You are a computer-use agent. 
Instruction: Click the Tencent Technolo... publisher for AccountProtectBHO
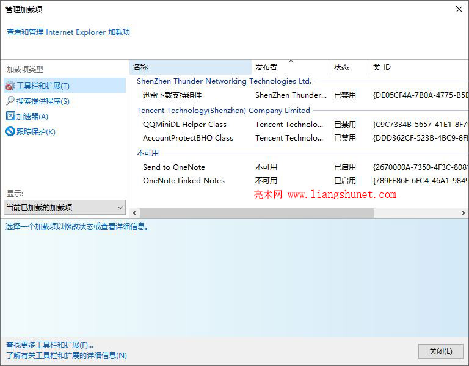[289, 138]
